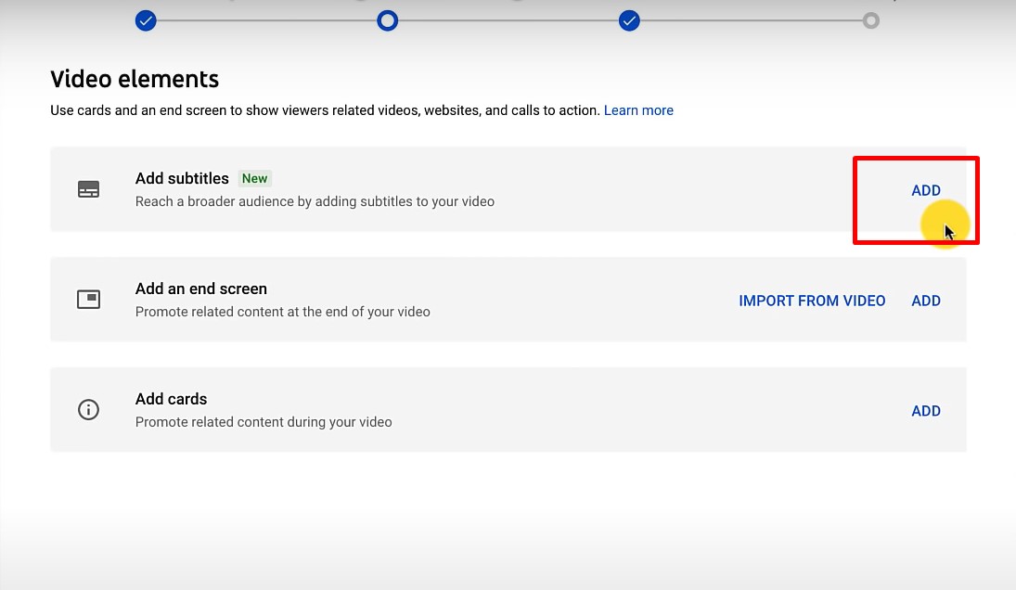Go to the first completed step checkmark
The image size is (1016, 590).
146,20
